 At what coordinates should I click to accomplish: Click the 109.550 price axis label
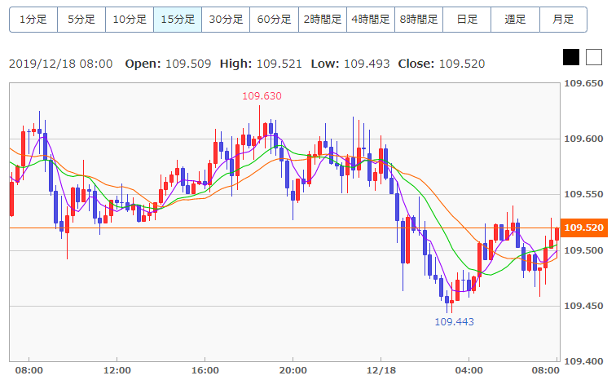583,194
